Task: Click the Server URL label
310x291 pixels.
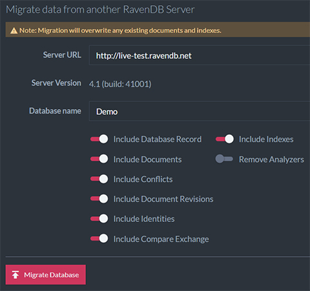Action: 62,55
